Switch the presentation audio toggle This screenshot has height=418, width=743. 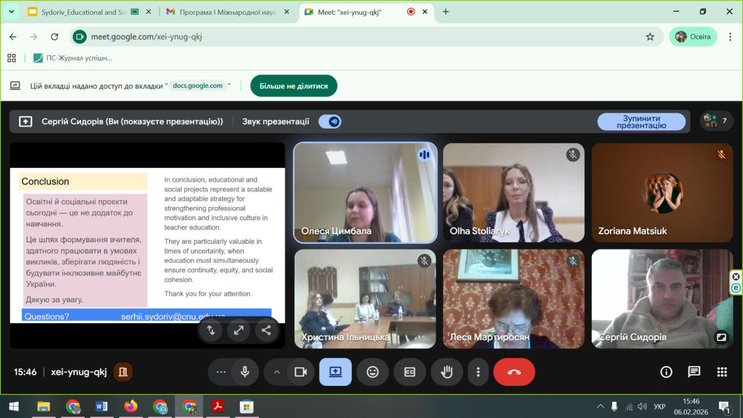330,121
